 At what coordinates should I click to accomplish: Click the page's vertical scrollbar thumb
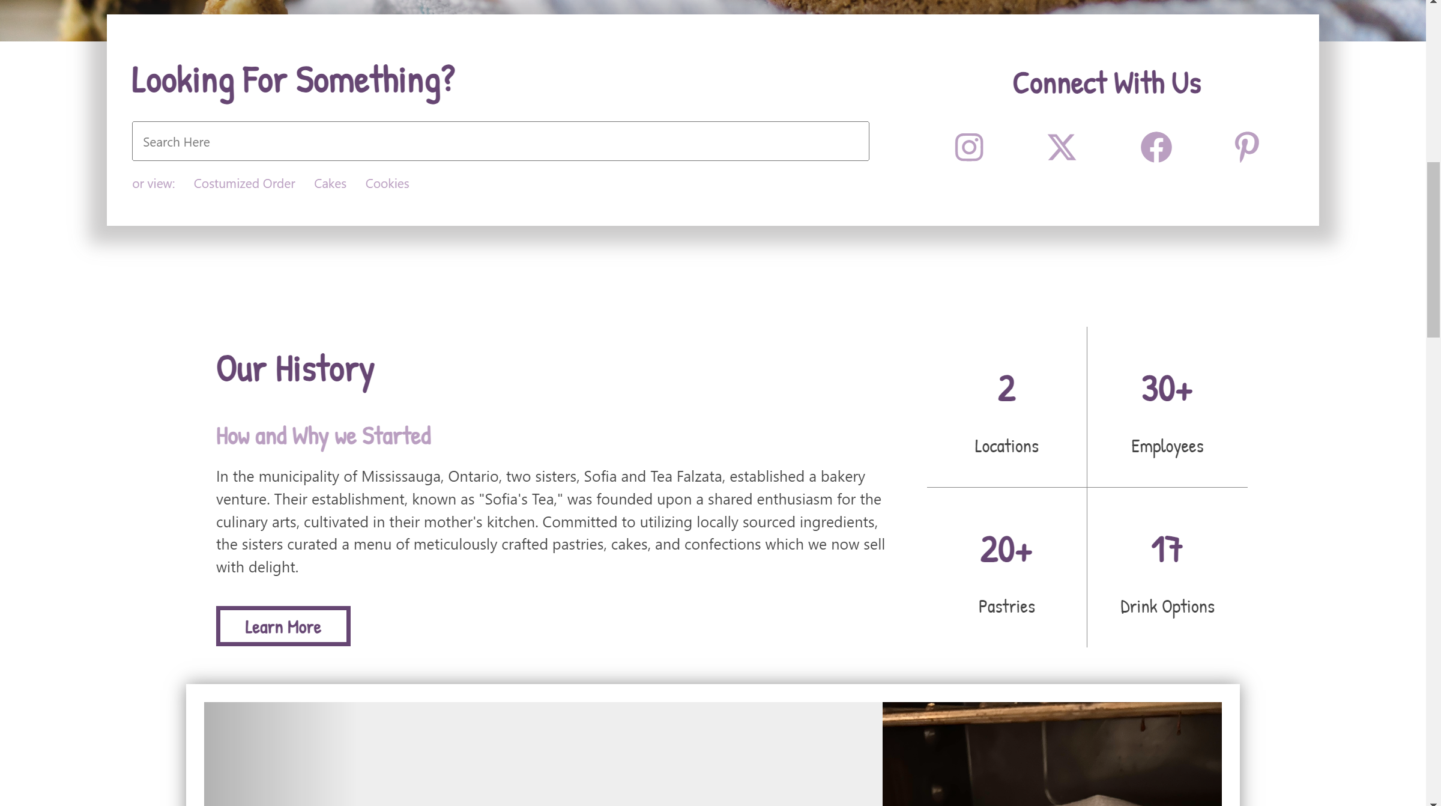pyautogui.click(x=1433, y=249)
